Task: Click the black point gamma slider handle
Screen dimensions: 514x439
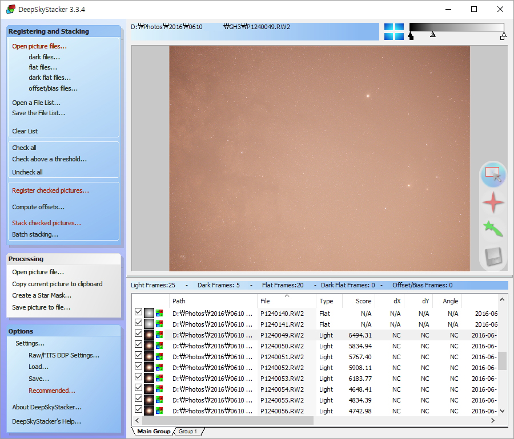Action: pos(411,35)
